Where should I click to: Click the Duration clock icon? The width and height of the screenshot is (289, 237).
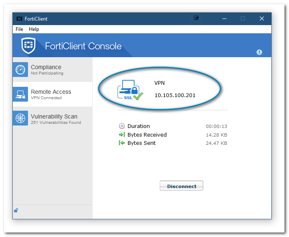[121, 126]
